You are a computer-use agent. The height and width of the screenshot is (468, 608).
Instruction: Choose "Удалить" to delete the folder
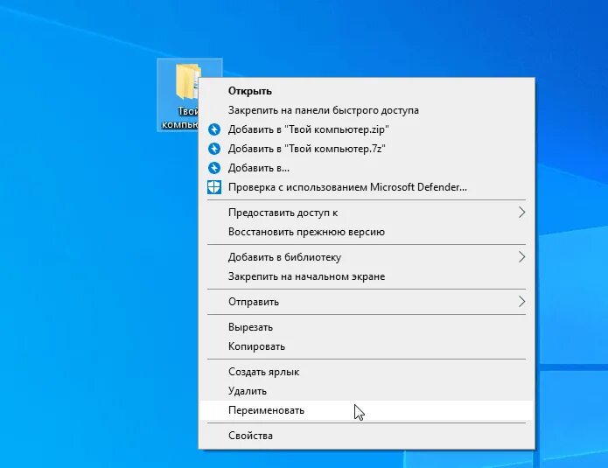[367, 391]
